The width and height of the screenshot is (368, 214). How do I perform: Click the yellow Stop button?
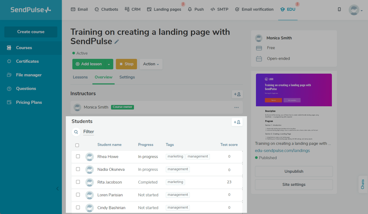click(x=127, y=64)
